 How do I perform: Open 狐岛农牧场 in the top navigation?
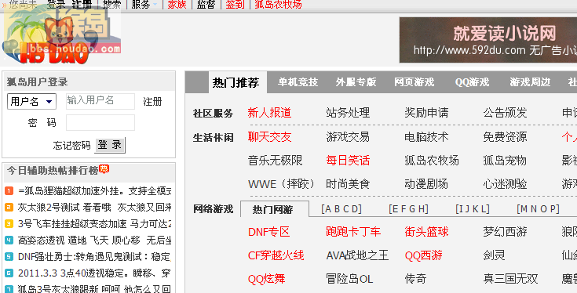pos(278,5)
